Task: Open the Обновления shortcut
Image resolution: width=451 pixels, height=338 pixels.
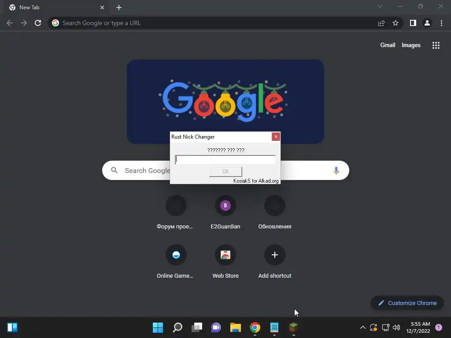Action: (275, 213)
